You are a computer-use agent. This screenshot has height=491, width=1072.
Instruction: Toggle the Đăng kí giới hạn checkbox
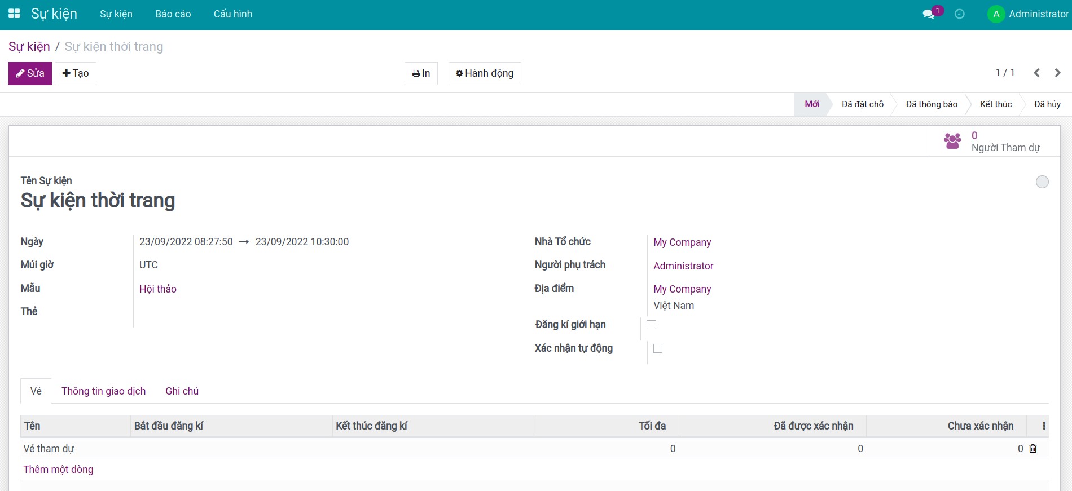(x=651, y=325)
